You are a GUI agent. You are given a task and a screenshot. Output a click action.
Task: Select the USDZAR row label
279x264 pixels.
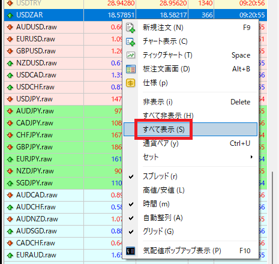[x=29, y=15]
